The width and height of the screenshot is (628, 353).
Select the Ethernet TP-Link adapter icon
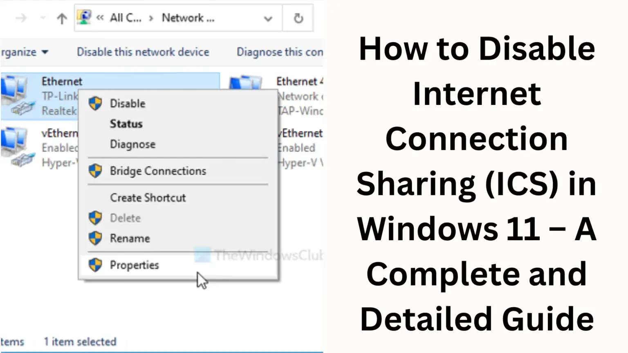coord(16,94)
